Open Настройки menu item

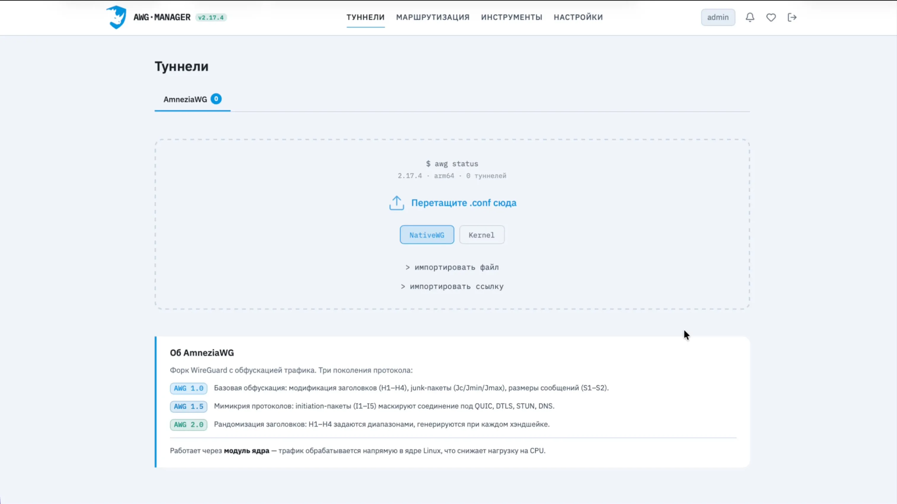[x=578, y=17]
